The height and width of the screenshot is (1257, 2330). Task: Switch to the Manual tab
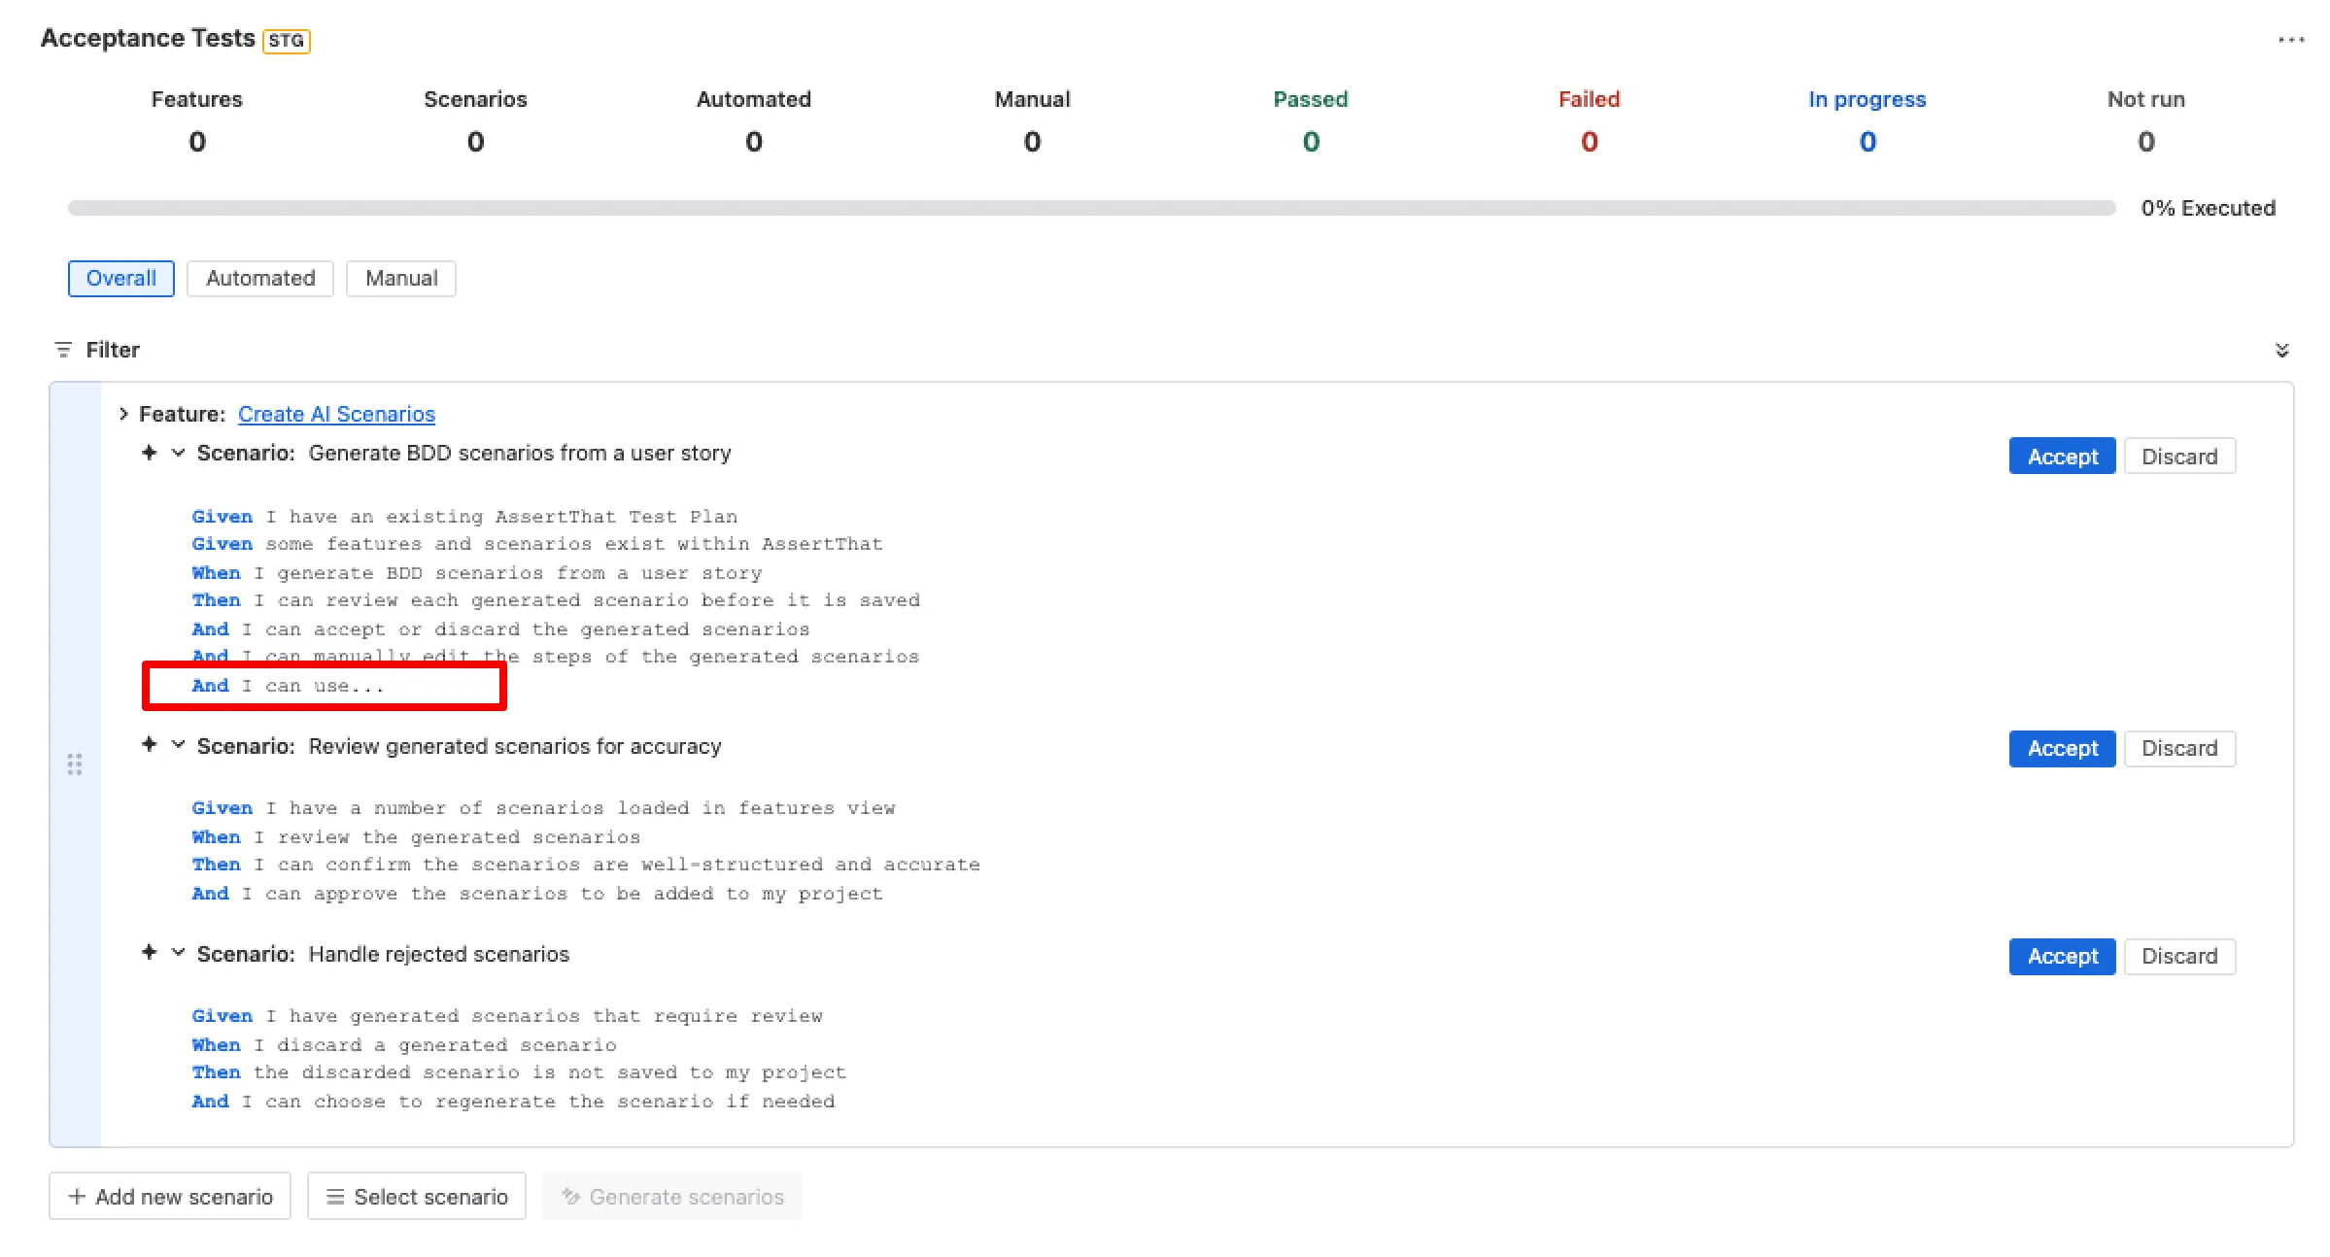click(x=401, y=279)
